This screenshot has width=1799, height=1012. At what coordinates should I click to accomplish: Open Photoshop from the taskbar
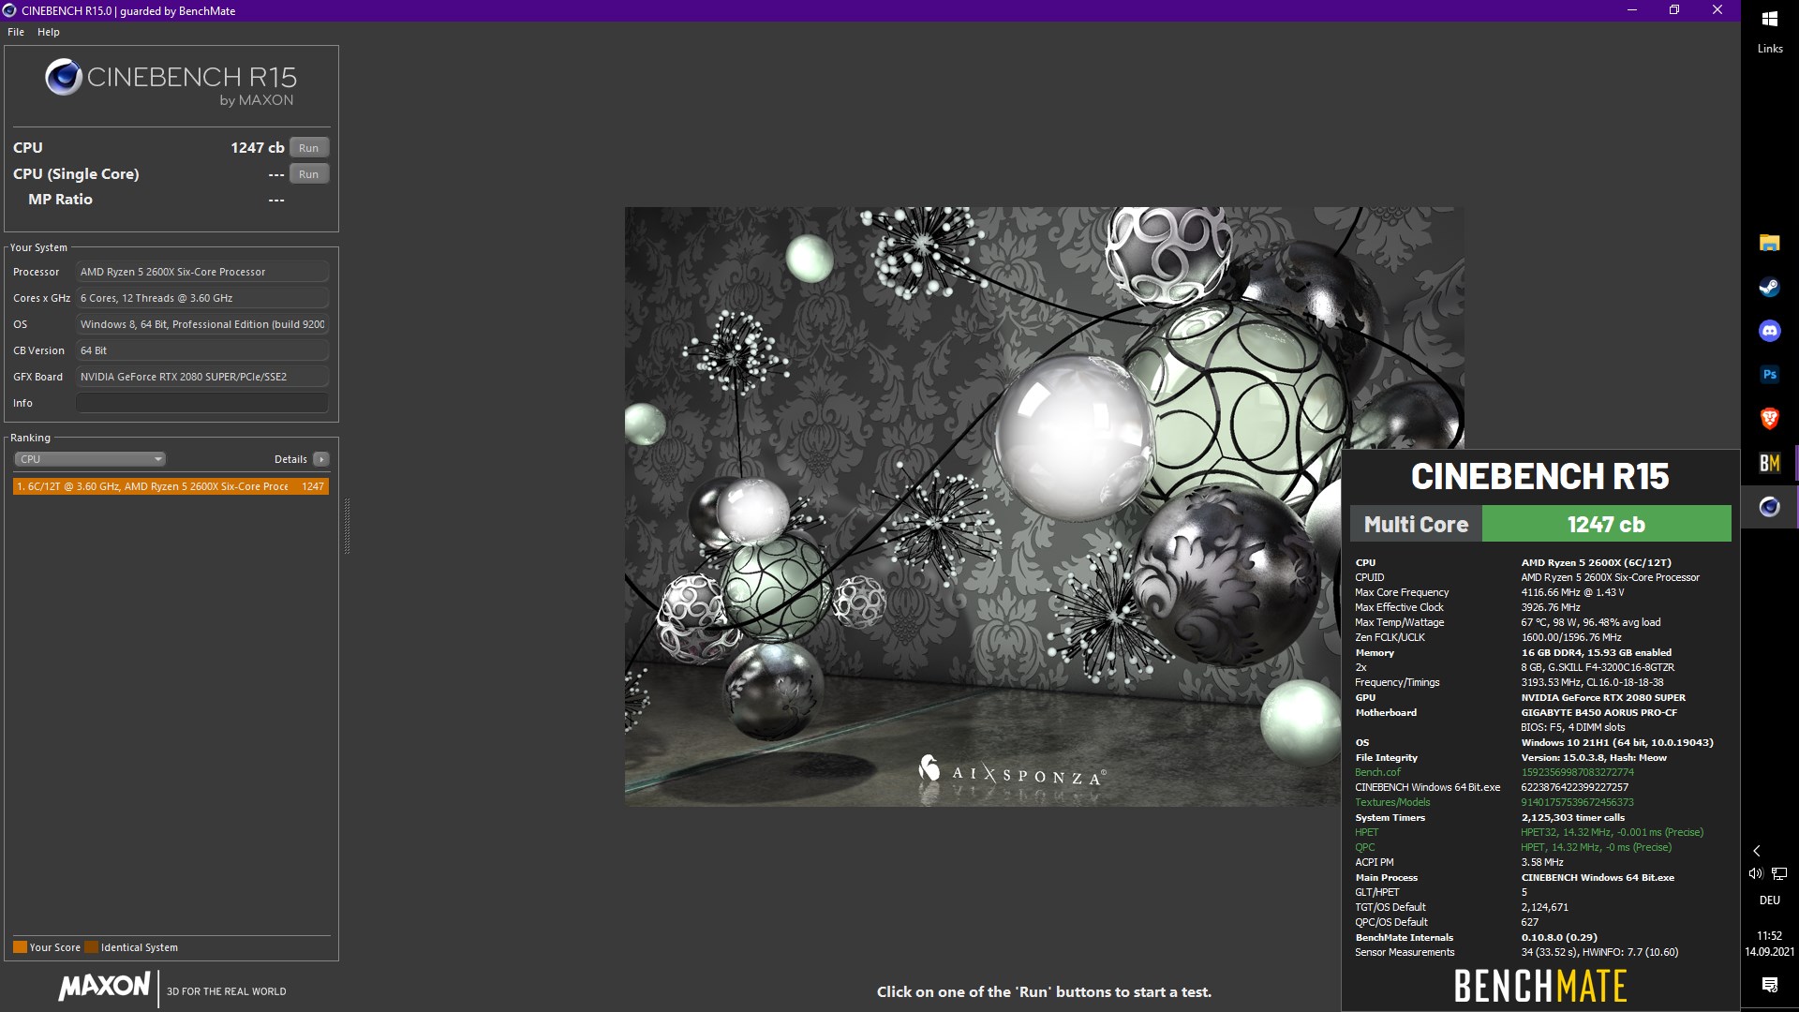(x=1769, y=375)
